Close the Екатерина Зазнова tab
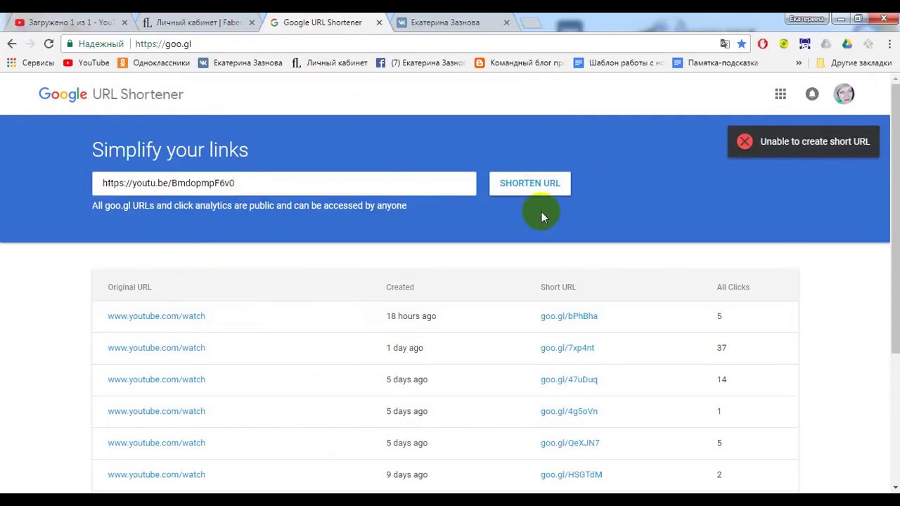Viewport: 900px width, 506px height. [x=506, y=22]
